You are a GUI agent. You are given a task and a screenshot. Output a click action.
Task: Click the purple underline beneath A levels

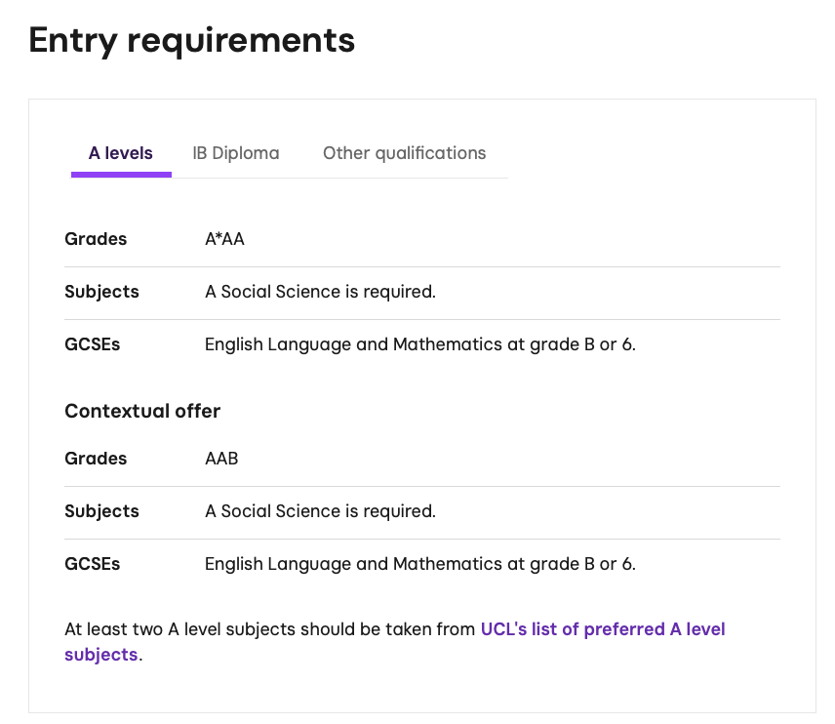point(121,175)
